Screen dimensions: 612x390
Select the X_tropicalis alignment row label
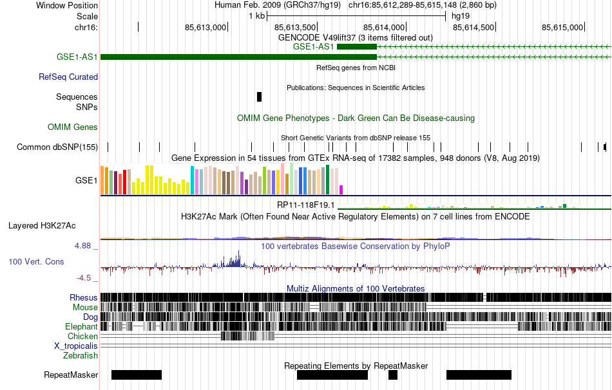[x=76, y=346]
